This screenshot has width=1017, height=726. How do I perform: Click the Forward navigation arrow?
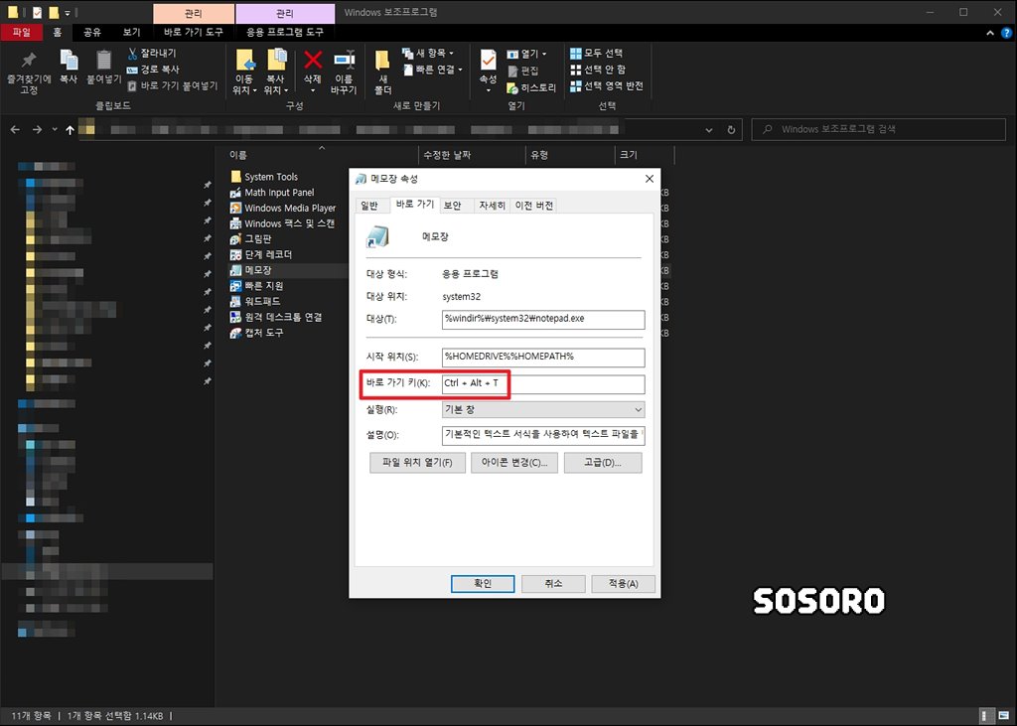pyautogui.click(x=37, y=130)
